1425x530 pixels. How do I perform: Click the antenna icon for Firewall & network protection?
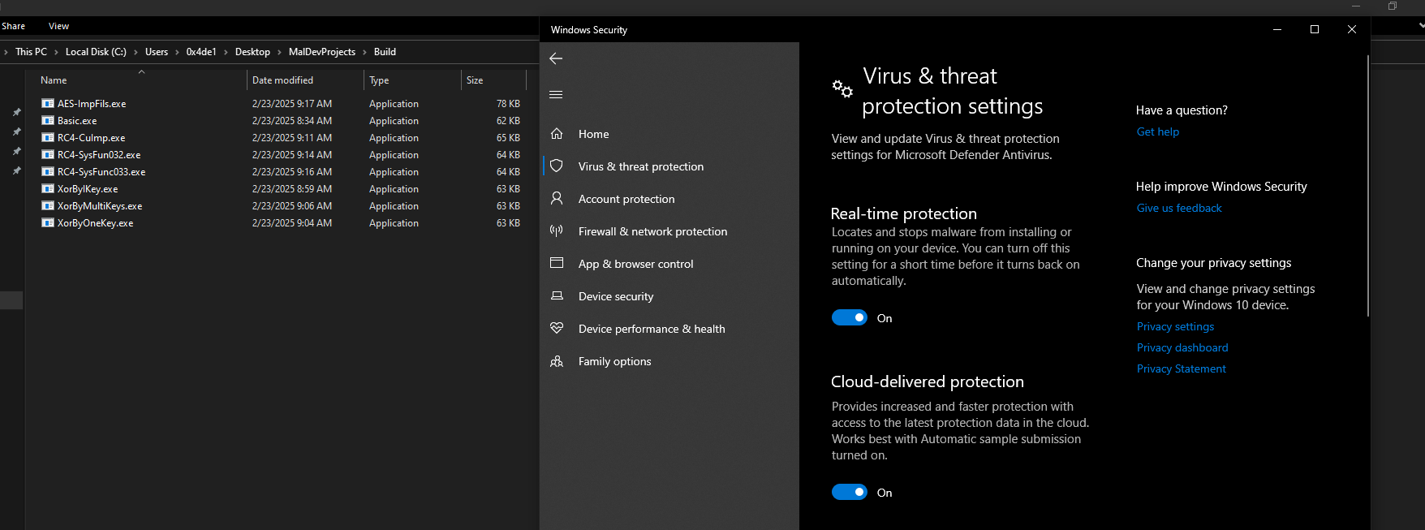coord(557,231)
